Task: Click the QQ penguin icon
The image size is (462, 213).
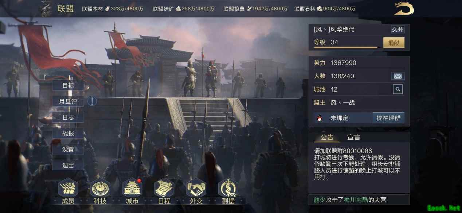Action: pos(320,118)
